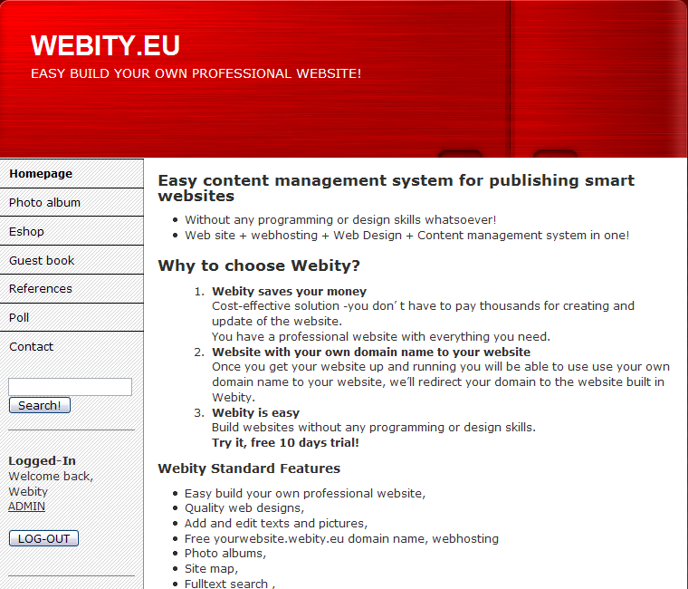Click 'Webity is easy' list item

pos(256,412)
